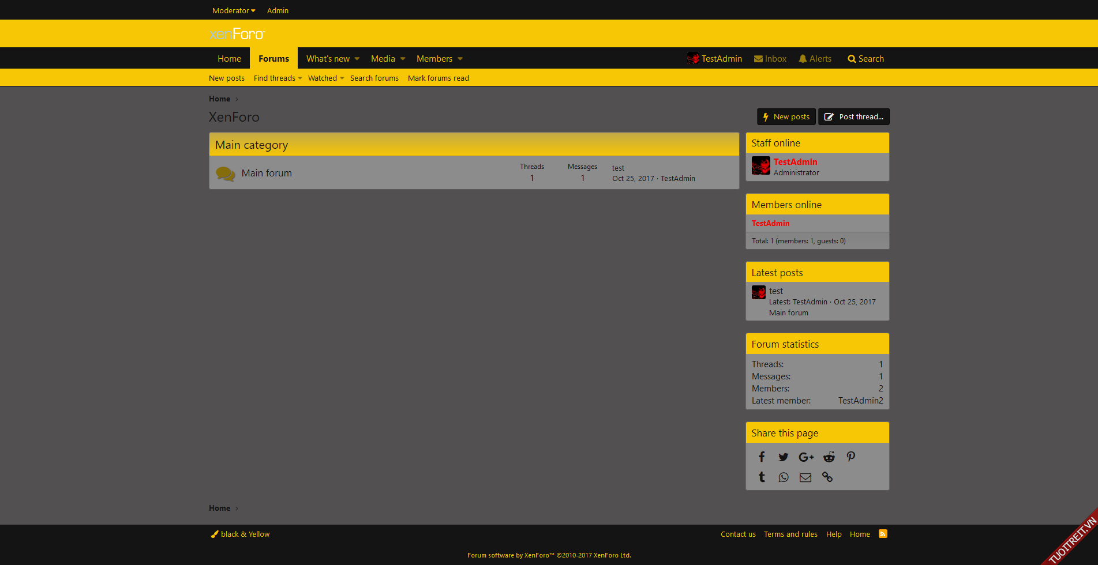The width and height of the screenshot is (1098, 565).
Task: Open TestAdmin in Members online list
Action: click(x=770, y=224)
